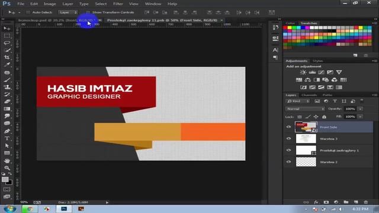
Task: Add a Levels adjustment
Action: click(x=312, y=72)
